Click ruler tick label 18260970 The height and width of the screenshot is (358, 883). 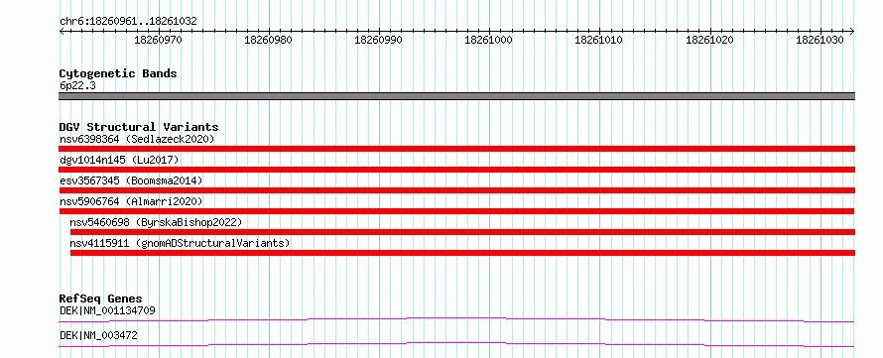click(x=159, y=41)
